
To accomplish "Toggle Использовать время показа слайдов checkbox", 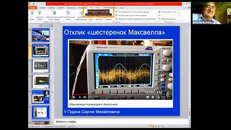I will (x=116, y=15).
